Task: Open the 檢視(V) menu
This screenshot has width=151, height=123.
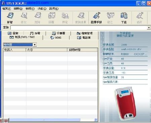Action: [x=30, y=9]
